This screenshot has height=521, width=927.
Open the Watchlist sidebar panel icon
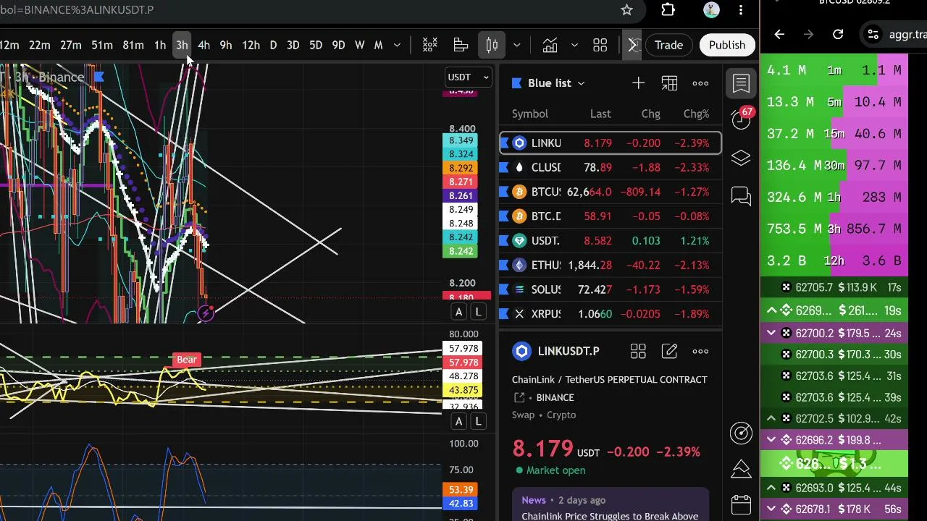(741, 83)
